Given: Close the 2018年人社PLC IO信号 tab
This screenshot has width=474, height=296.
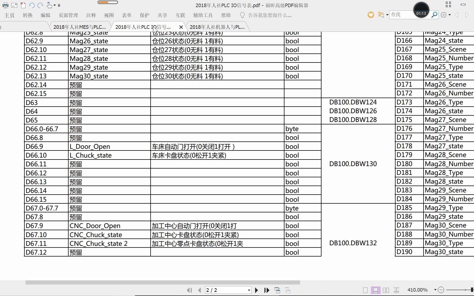Looking at the screenshot, I should (x=181, y=27).
